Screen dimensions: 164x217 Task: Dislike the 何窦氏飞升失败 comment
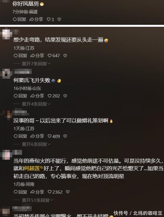[x=65, y=96]
